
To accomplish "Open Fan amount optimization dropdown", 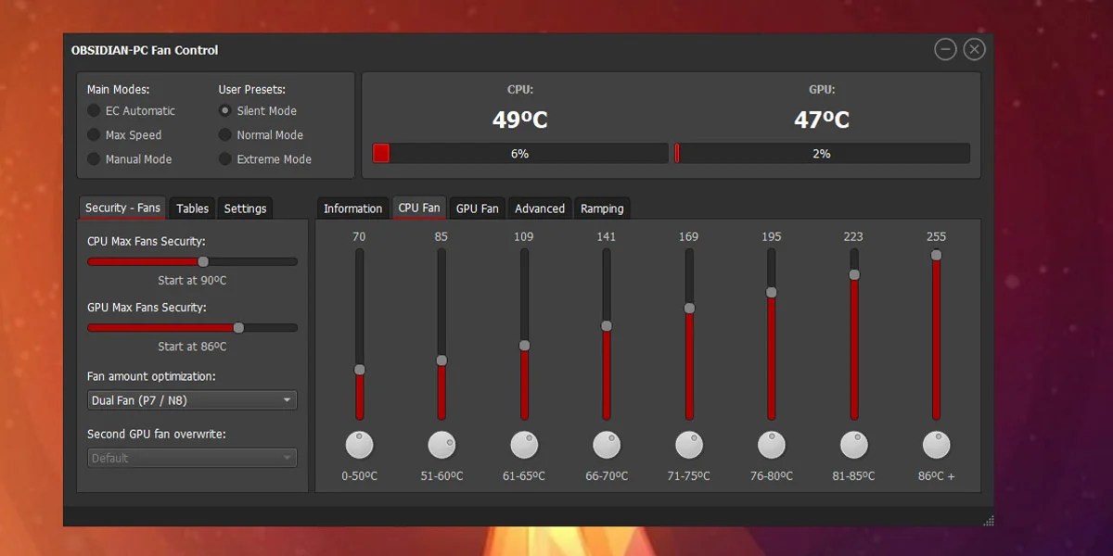I will click(x=193, y=400).
